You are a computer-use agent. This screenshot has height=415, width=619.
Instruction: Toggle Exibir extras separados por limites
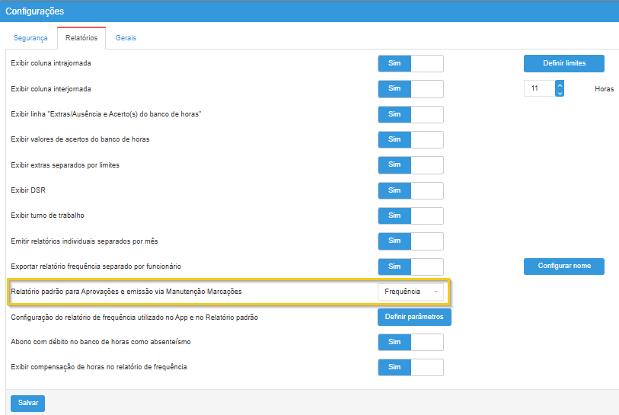pos(410,165)
